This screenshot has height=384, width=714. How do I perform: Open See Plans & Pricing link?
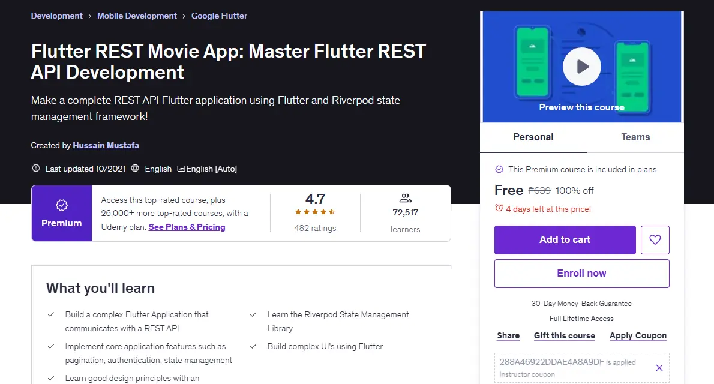click(x=187, y=227)
